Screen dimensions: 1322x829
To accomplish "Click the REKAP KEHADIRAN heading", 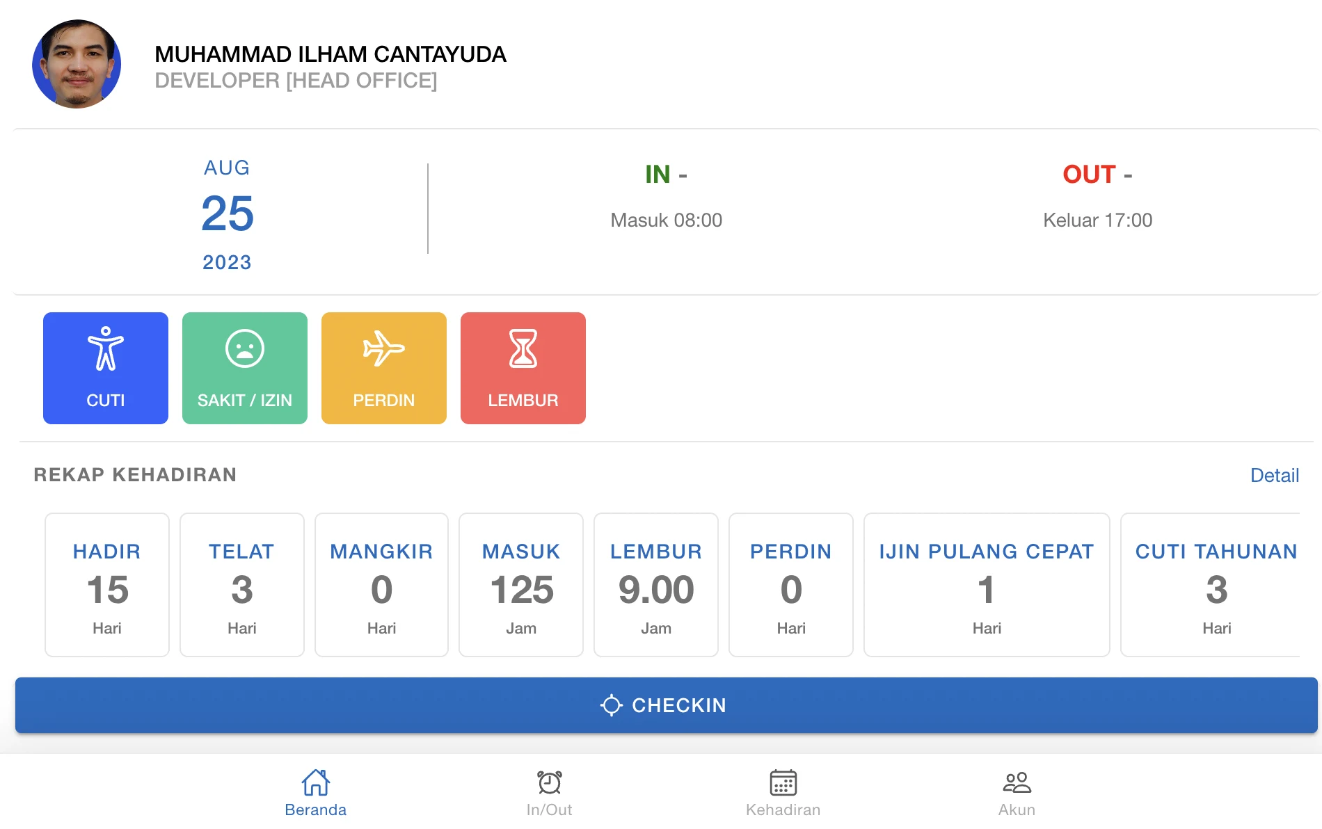I will (135, 475).
